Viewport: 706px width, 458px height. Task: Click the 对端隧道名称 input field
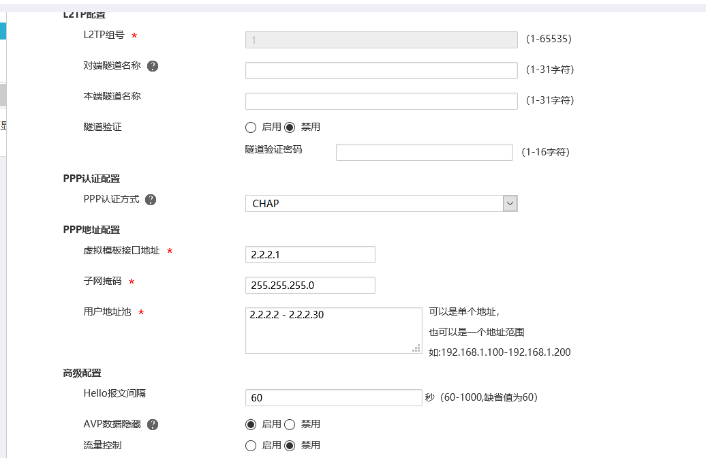381,70
